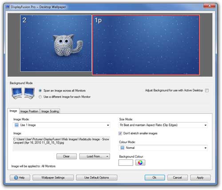Viewport: 222px width, 190px height.
Task: Click the left monitor icon under Background Mode
Action: (17, 93)
